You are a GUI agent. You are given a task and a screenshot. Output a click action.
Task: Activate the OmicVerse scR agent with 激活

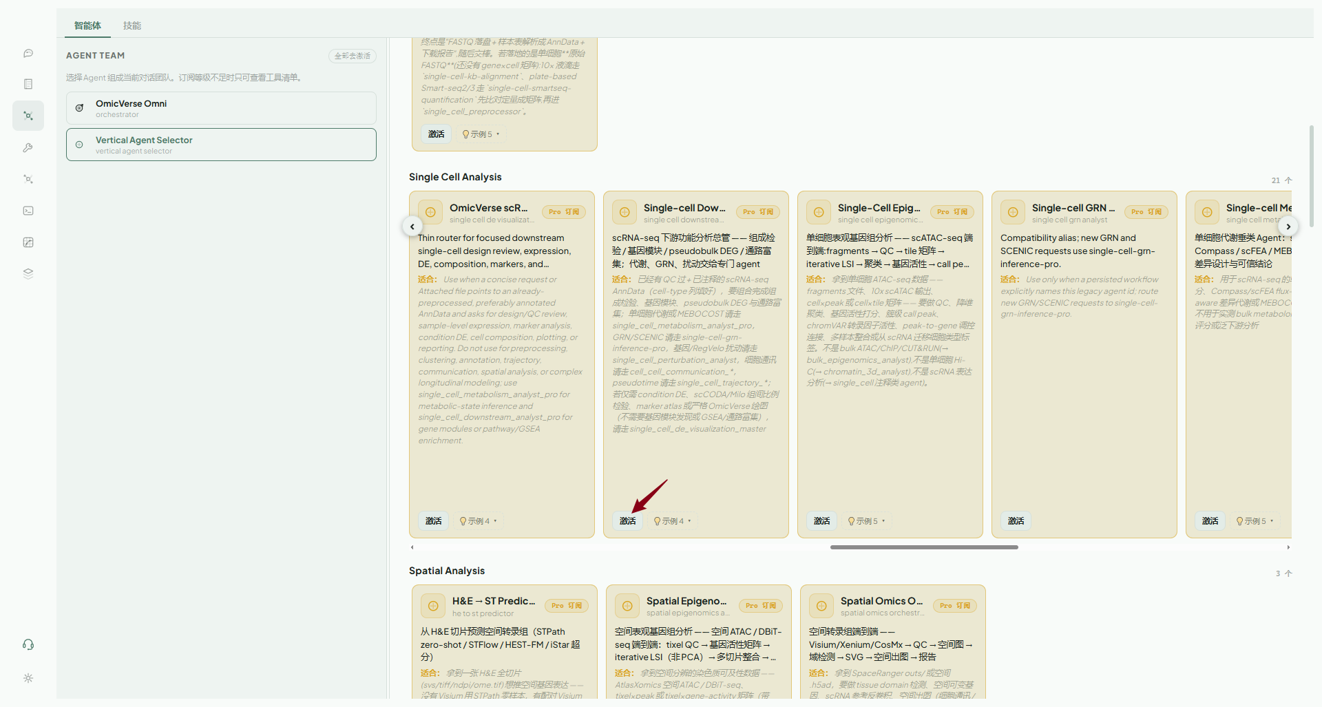[434, 521]
